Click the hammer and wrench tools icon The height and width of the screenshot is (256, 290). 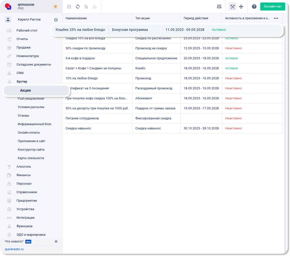(x=232, y=7)
